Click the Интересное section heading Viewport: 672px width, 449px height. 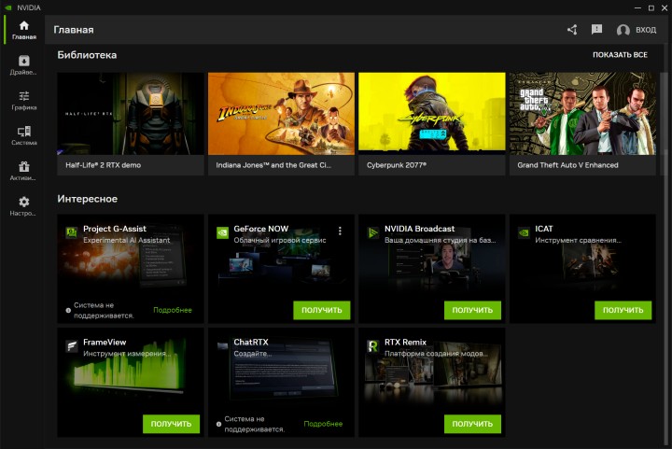pos(88,199)
